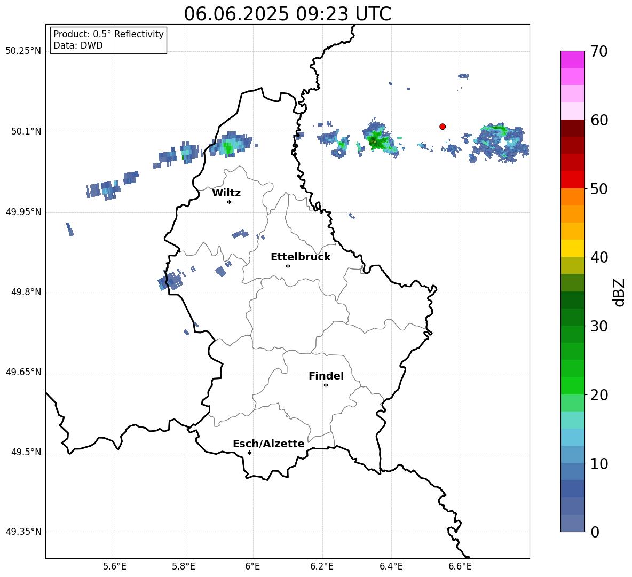The width and height of the screenshot is (632, 577).
Task: Click the cross marker below Wiltz
Action: point(230,202)
